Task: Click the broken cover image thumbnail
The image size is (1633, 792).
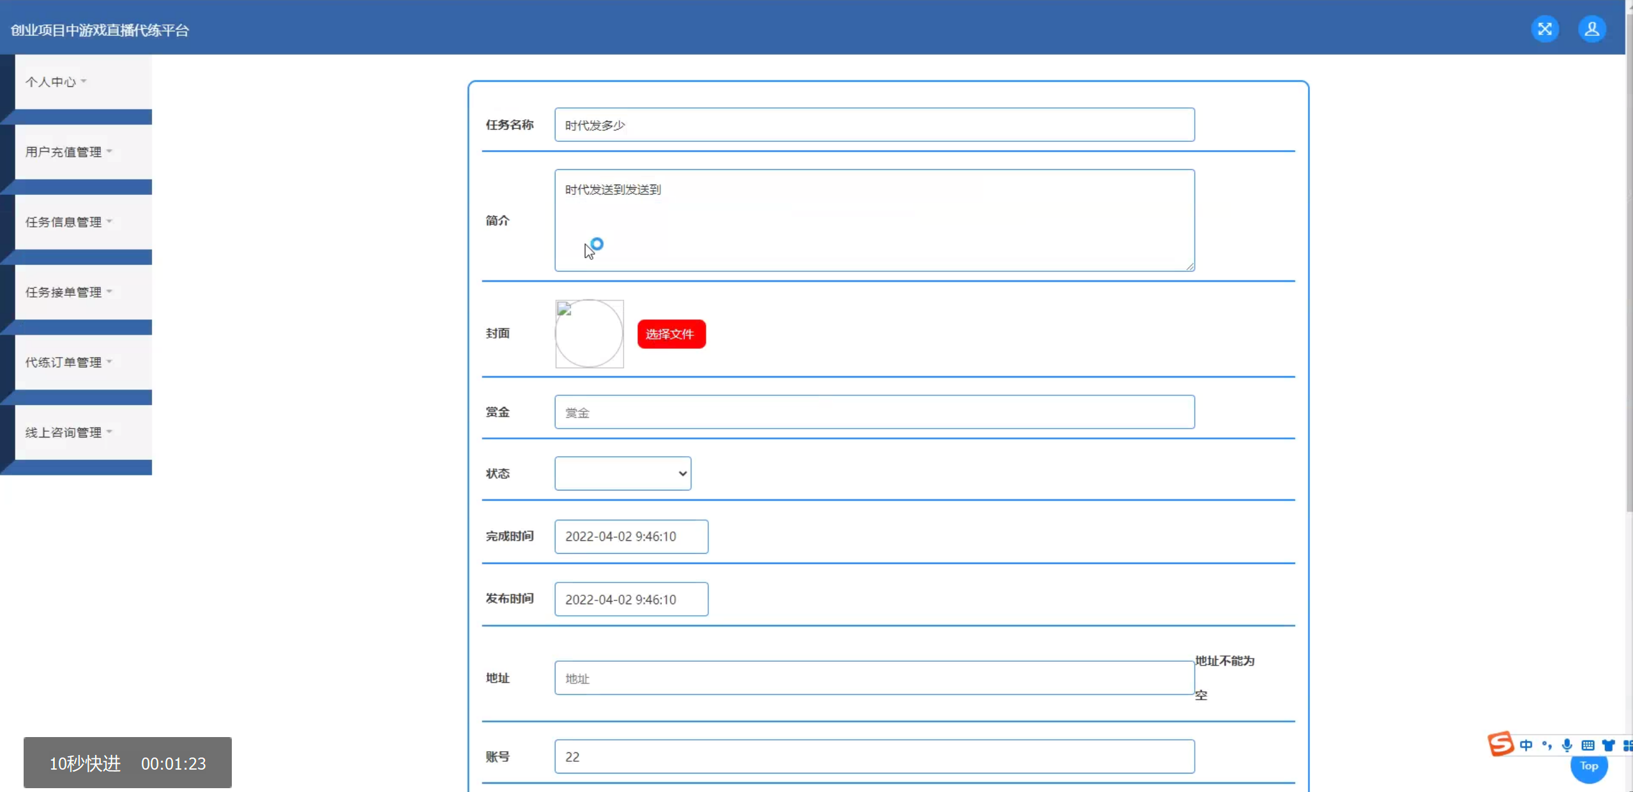Action: click(x=589, y=333)
